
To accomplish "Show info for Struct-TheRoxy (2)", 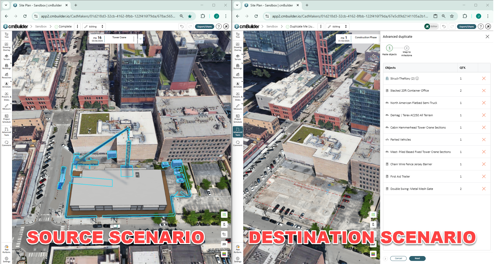I will [417, 79].
